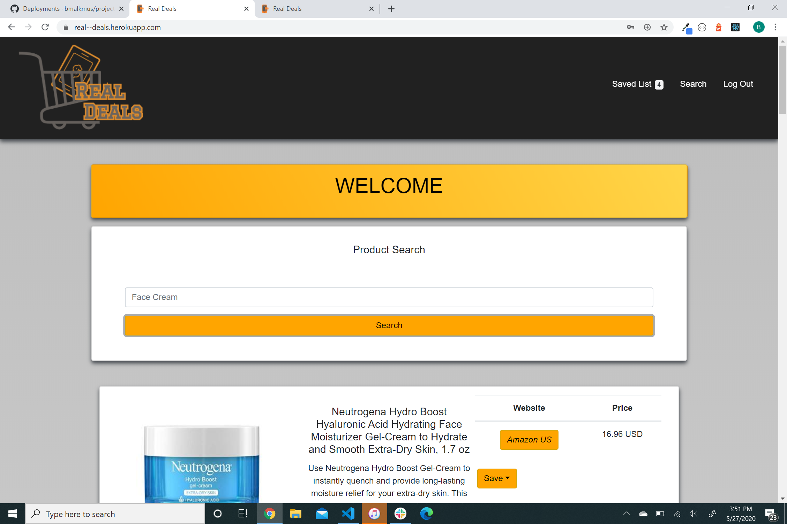This screenshot has width=787, height=524.
Task: Click the browser back arrow
Action: [x=12, y=27]
